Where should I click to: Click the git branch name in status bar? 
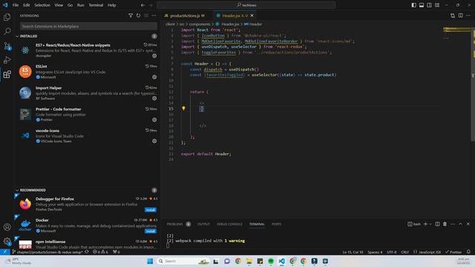(x=47, y=252)
